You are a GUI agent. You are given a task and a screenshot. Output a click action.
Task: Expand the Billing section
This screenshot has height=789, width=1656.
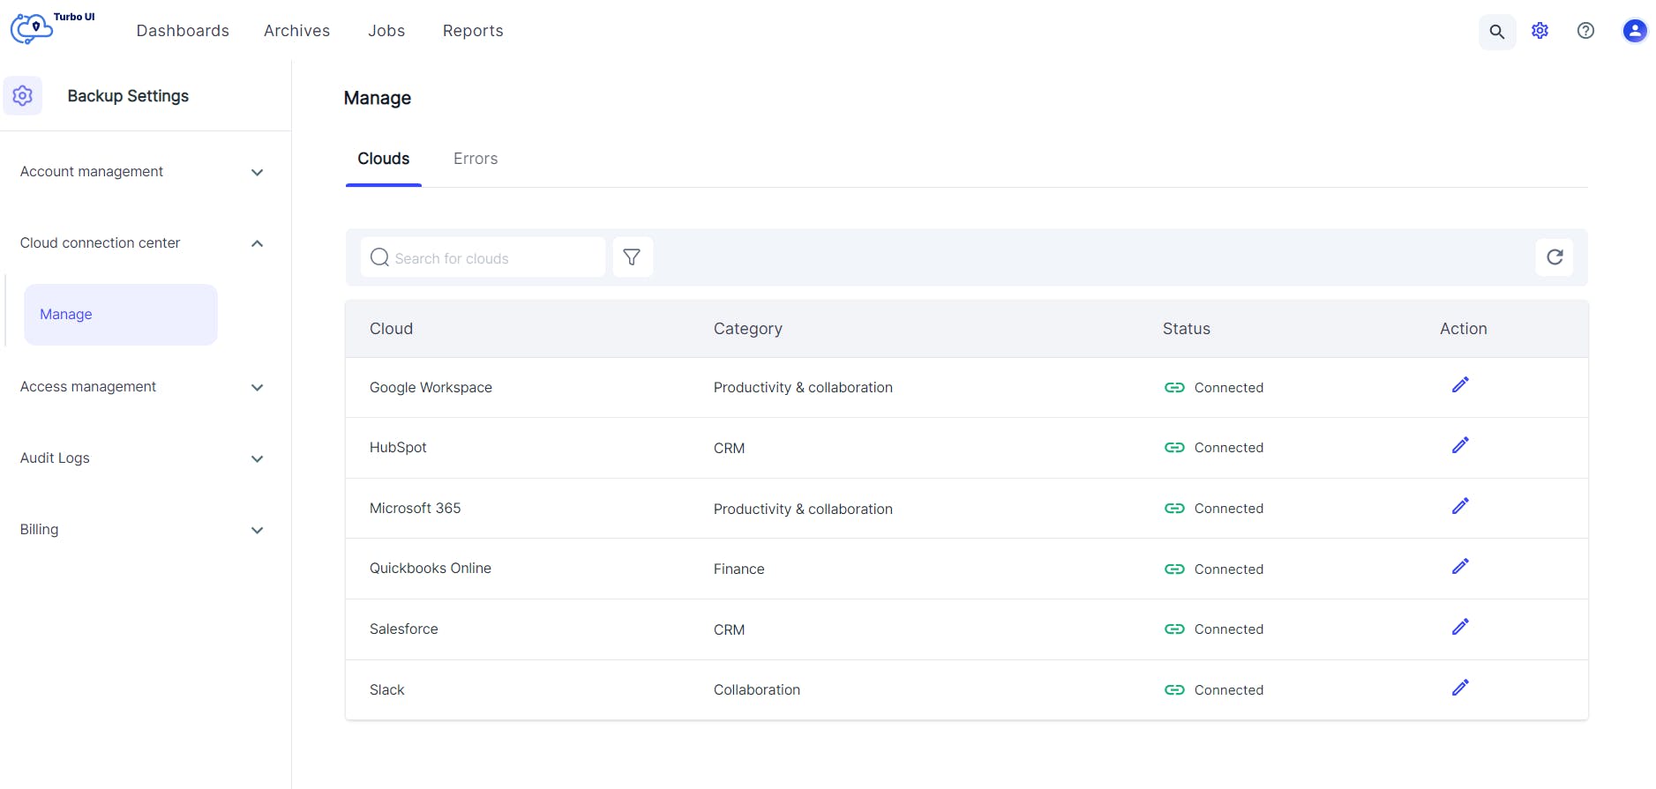(257, 531)
